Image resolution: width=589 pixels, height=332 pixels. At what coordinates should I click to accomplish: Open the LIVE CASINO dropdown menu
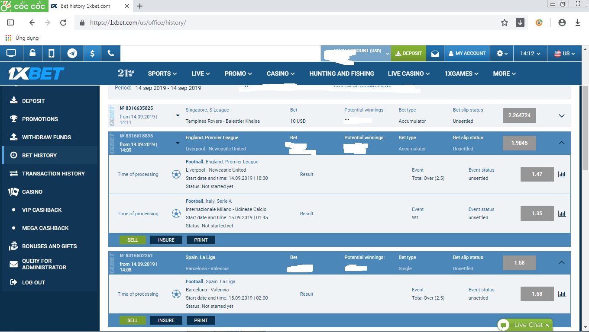[x=409, y=73]
